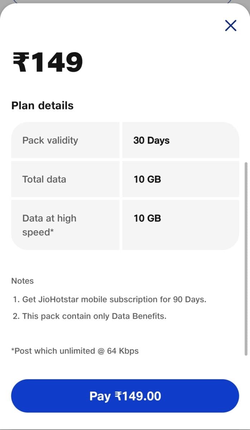Click the Pack validity table cell
The height and width of the screenshot is (430, 250).
[66, 140]
